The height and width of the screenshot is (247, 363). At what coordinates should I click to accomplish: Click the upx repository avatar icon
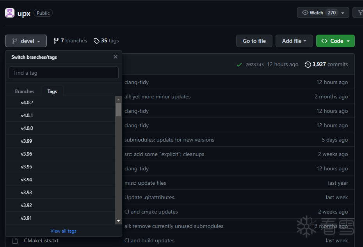[x=10, y=13]
